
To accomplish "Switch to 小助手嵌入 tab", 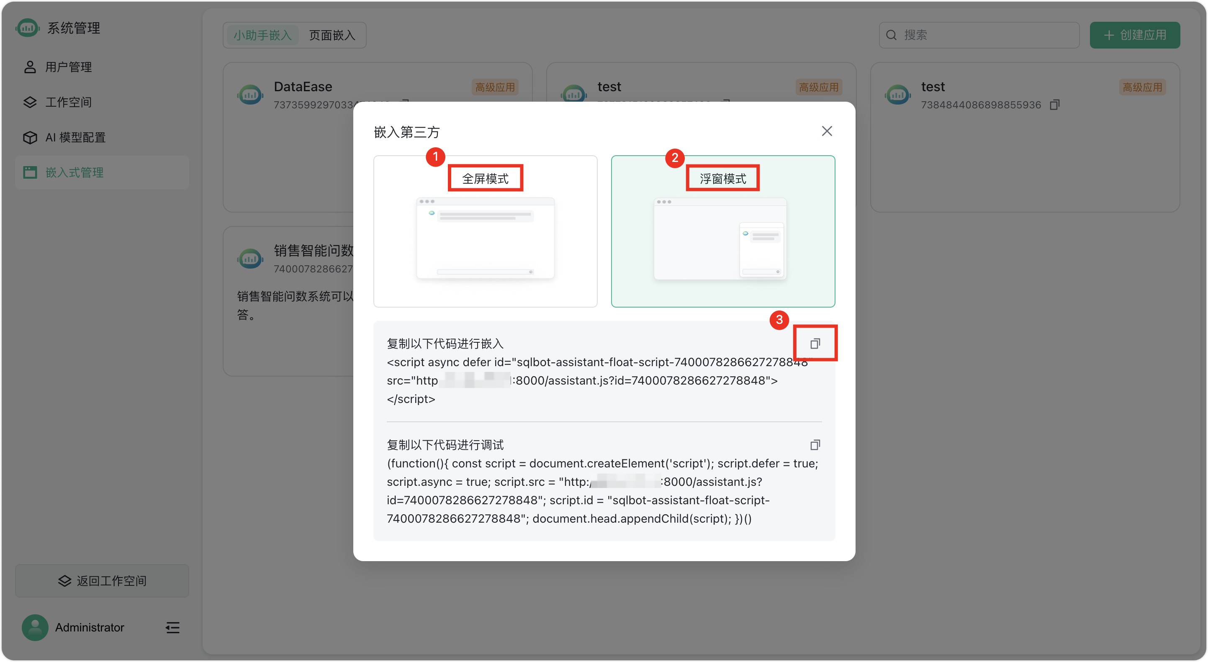I will coord(262,35).
